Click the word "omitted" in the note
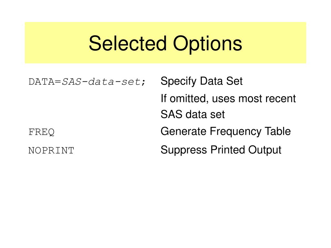The image size is (331, 248). (x=189, y=99)
